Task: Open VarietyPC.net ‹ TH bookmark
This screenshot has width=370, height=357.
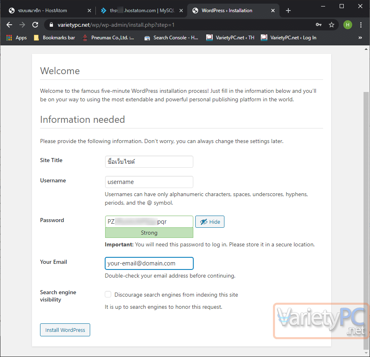Action: click(x=230, y=38)
